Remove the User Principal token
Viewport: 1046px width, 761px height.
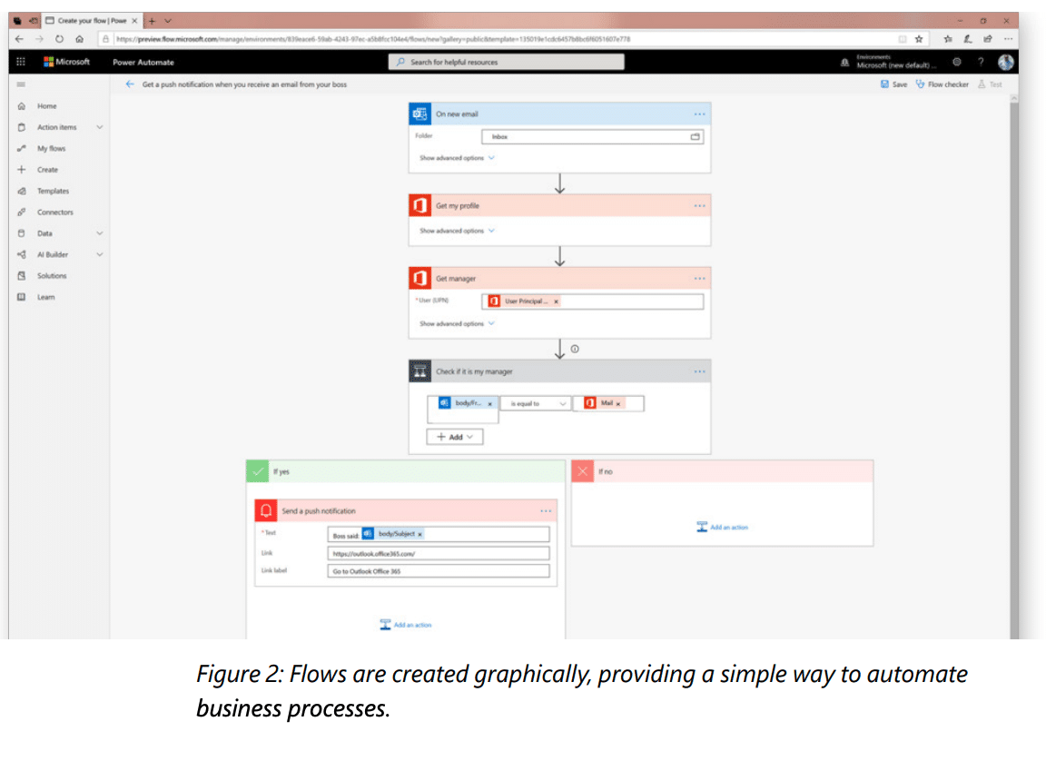pyautogui.click(x=556, y=301)
